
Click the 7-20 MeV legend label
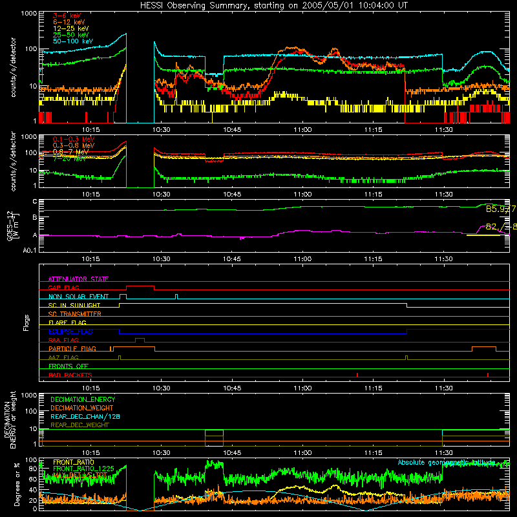coord(70,158)
